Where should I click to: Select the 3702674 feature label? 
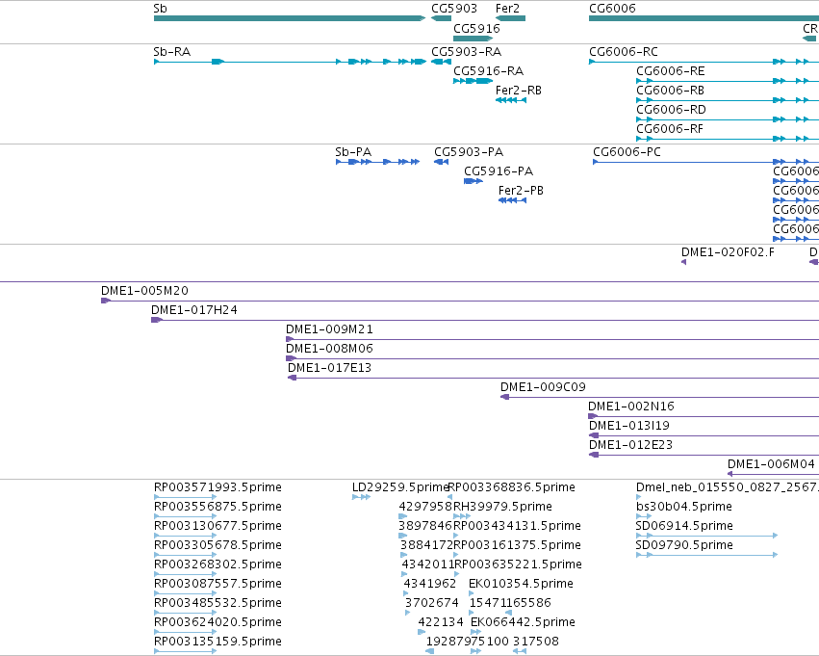tap(432, 603)
